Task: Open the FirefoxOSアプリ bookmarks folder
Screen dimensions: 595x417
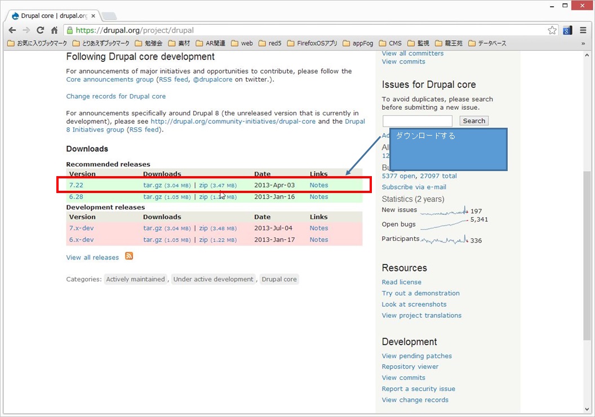Action: (x=312, y=43)
